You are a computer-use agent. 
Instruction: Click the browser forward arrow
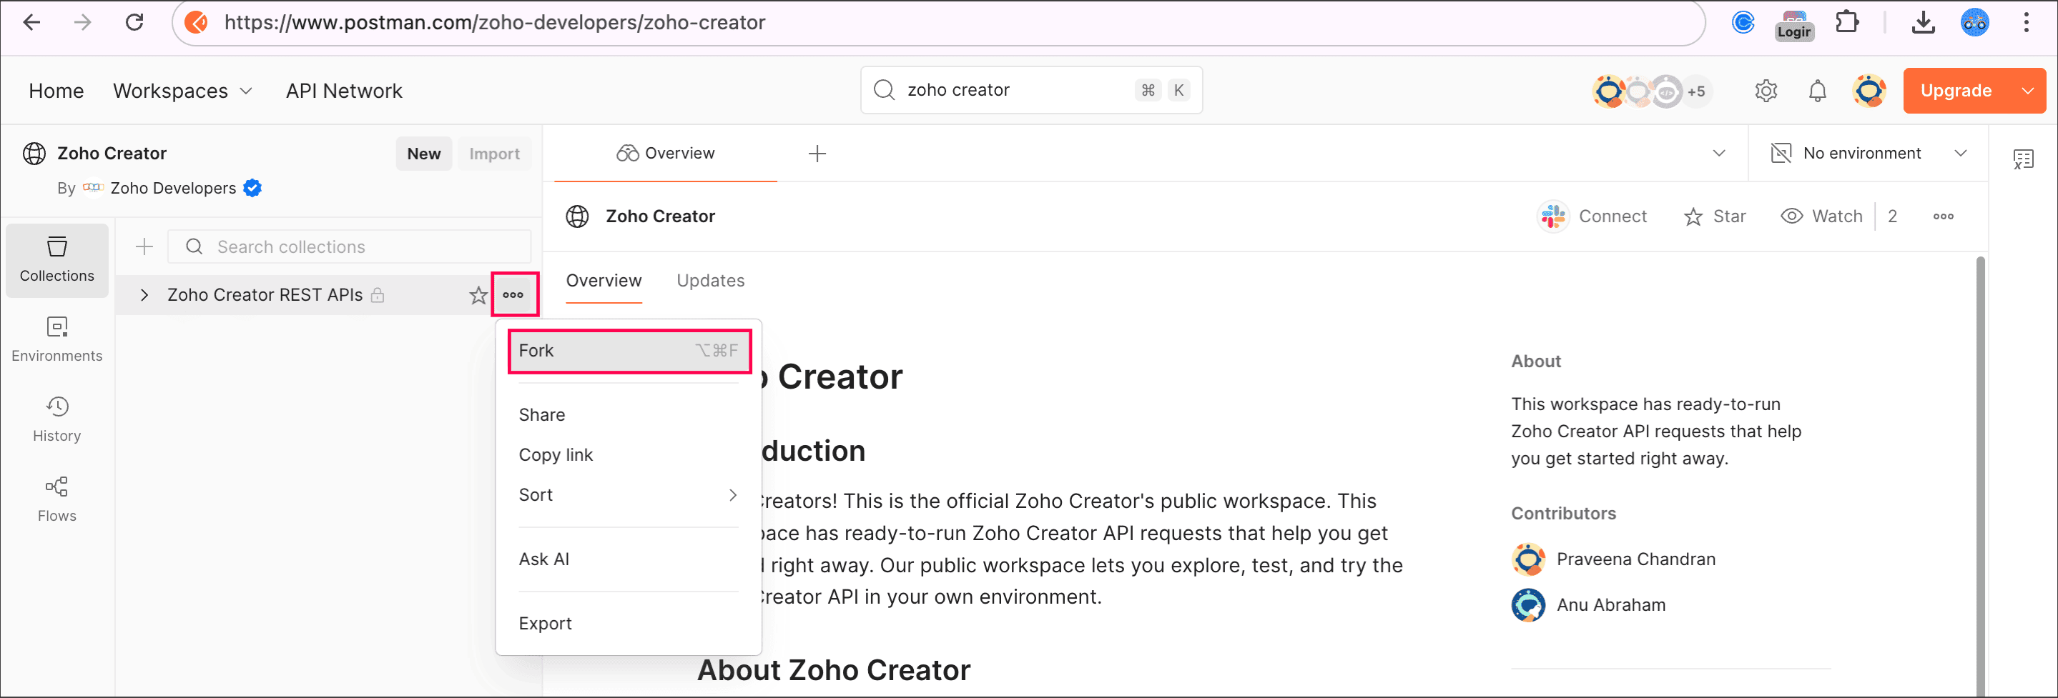click(82, 22)
